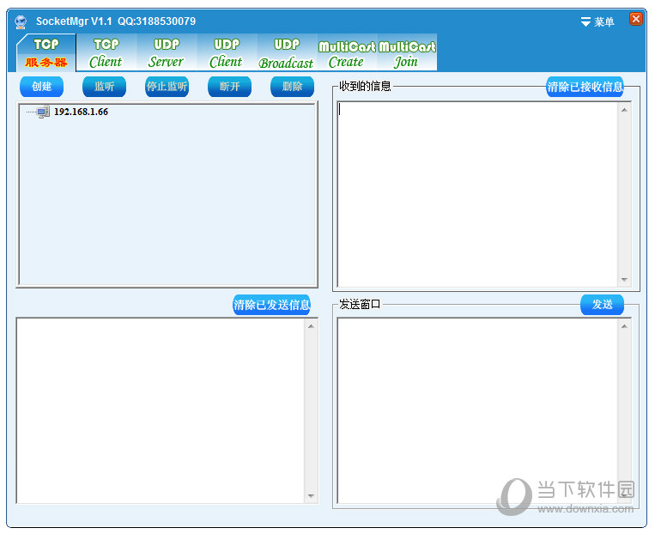Open the 菜单 dropdown menu
The width and height of the screenshot is (655, 534).
tap(597, 21)
